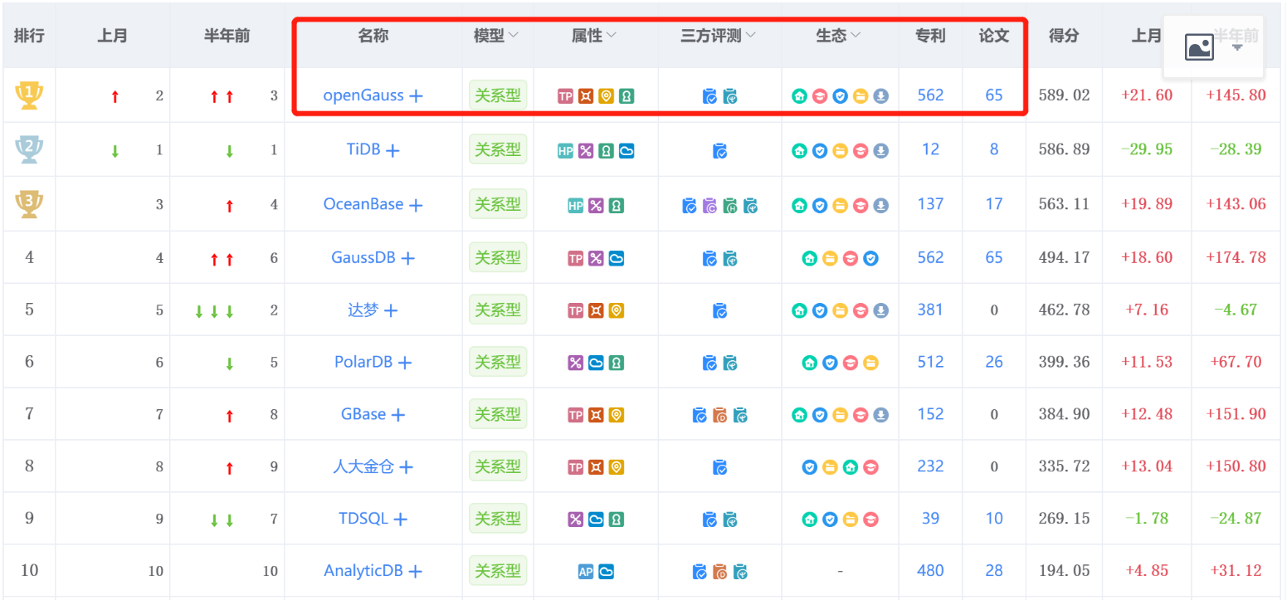The height and width of the screenshot is (600, 1287).
Task: Click the grey download icon in TiDB row
Action: (881, 151)
